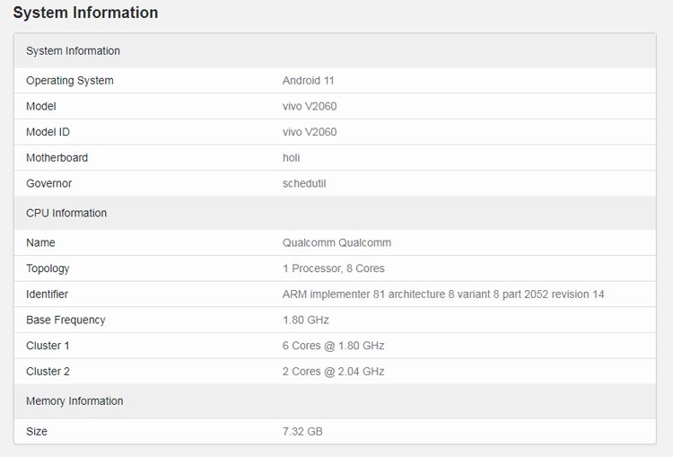Select the 1 Processor, 8 Cores text
The height and width of the screenshot is (457, 673).
tap(333, 268)
